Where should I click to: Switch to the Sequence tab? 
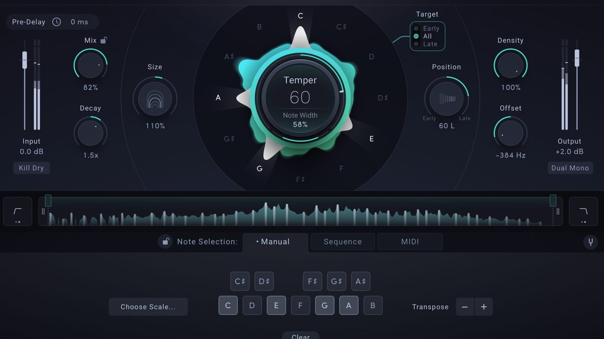click(342, 242)
